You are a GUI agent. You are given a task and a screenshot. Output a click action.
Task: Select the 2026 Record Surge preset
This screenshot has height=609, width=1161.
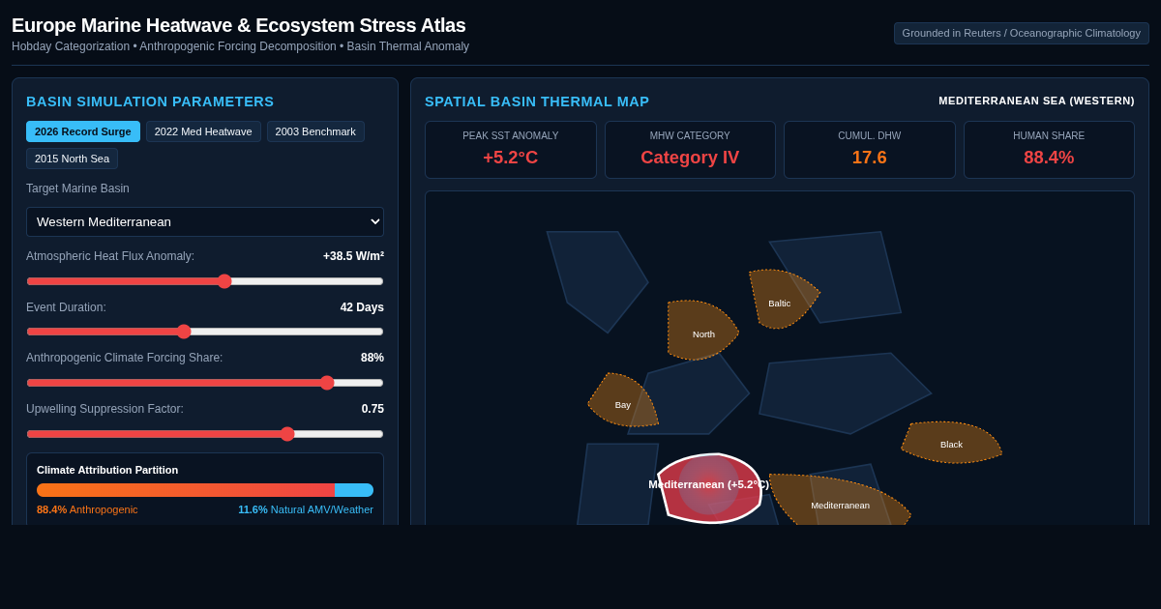(x=83, y=131)
